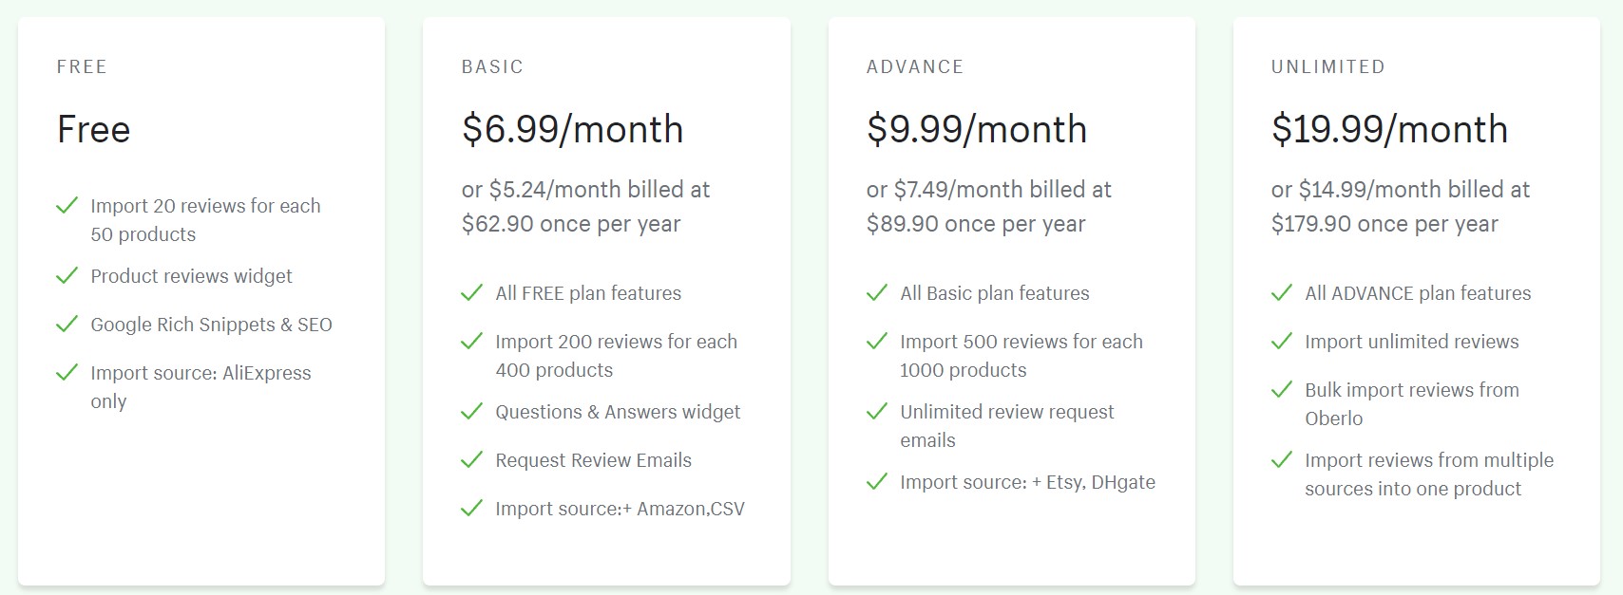The width and height of the screenshot is (1623, 595).
Task: Click checkmark next to Unlimited review request emails
Action: 876,412
